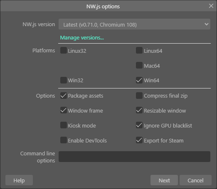This screenshot has width=217, height=189.
Task: Proceed with the Next button
Action: pos(164,180)
